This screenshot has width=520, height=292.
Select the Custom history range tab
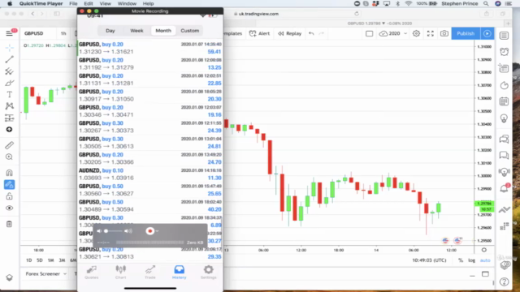[x=189, y=31]
